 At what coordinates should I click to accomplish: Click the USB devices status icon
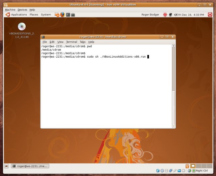pos(175,171)
